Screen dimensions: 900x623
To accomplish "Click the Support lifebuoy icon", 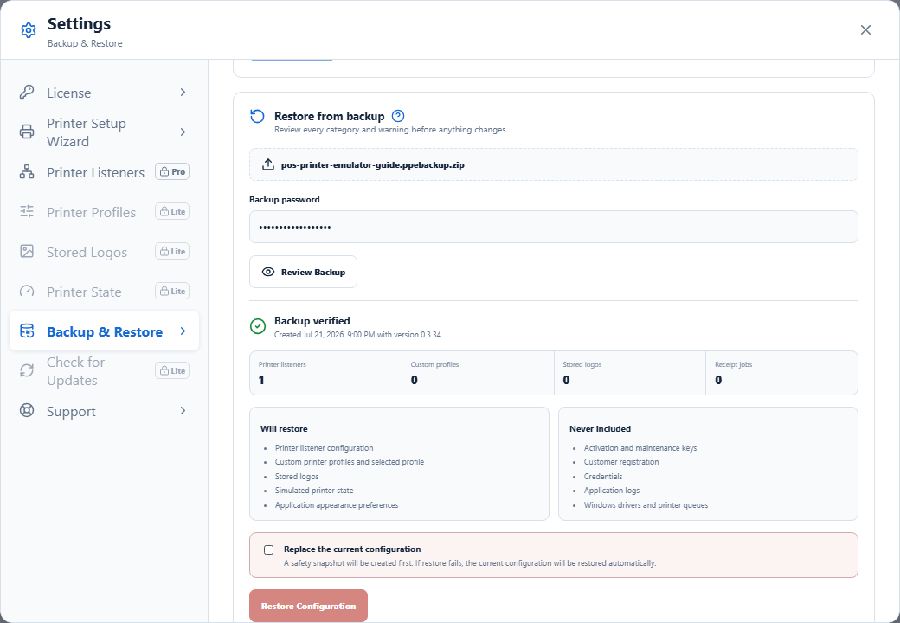I will tap(27, 411).
